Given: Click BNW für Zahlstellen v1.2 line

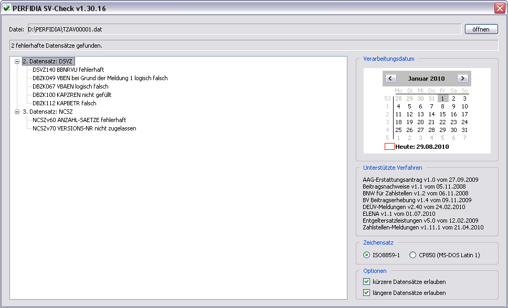Looking at the screenshot, I should [416, 193].
